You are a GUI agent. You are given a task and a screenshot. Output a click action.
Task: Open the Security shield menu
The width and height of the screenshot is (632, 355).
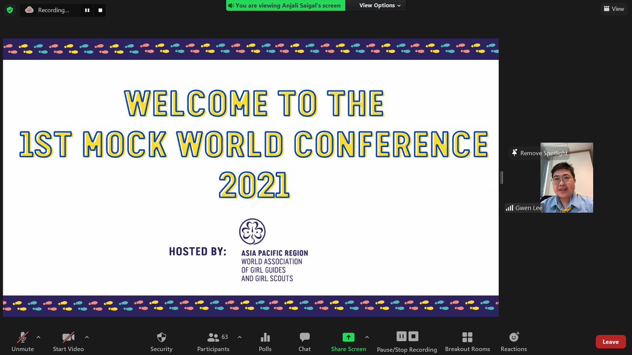(161, 341)
